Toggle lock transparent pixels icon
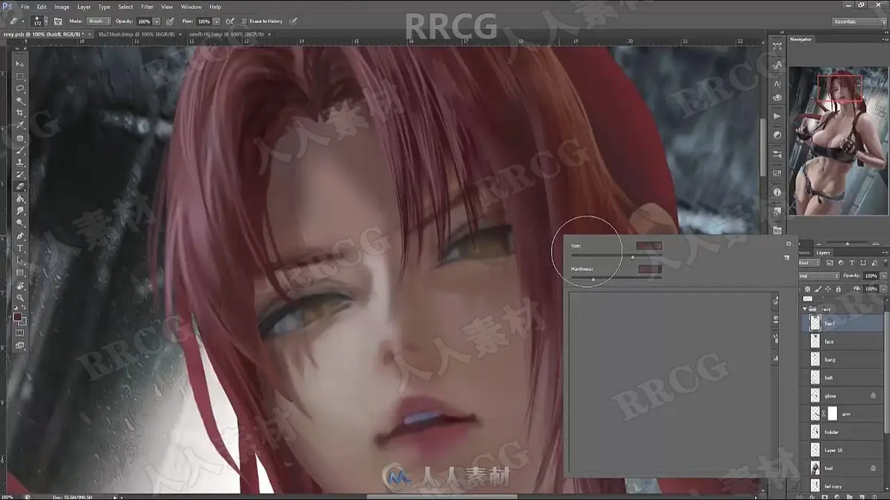The image size is (890, 500). [x=808, y=289]
